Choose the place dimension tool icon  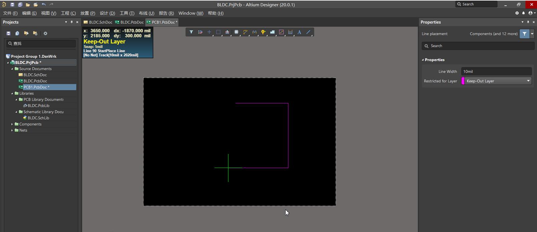pos(290,32)
